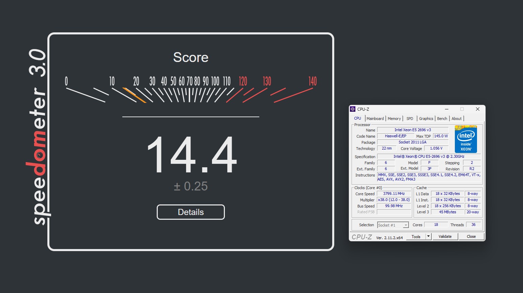Click the Revision value R2
The width and height of the screenshot is (523, 293).
pos(472,169)
